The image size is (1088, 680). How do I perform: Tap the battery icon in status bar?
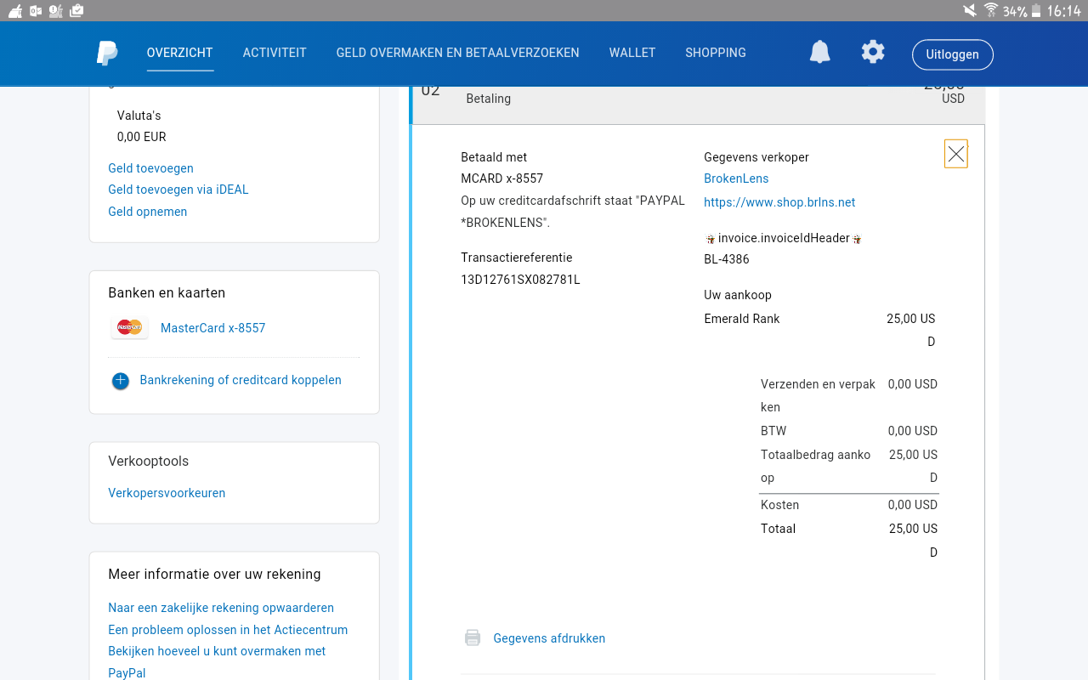pos(1036,10)
